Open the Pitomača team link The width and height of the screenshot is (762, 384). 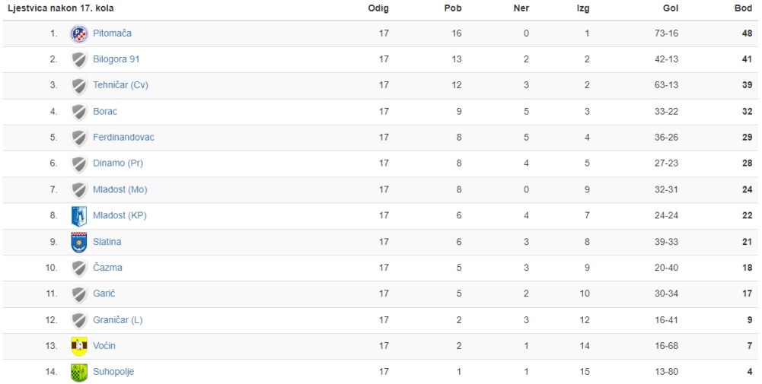click(x=112, y=33)
